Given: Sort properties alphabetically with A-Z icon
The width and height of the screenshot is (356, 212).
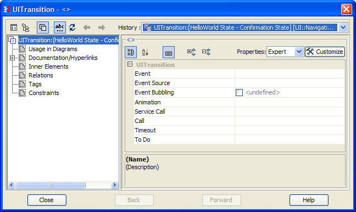Looking at the screenshot, I should point(145,52).
